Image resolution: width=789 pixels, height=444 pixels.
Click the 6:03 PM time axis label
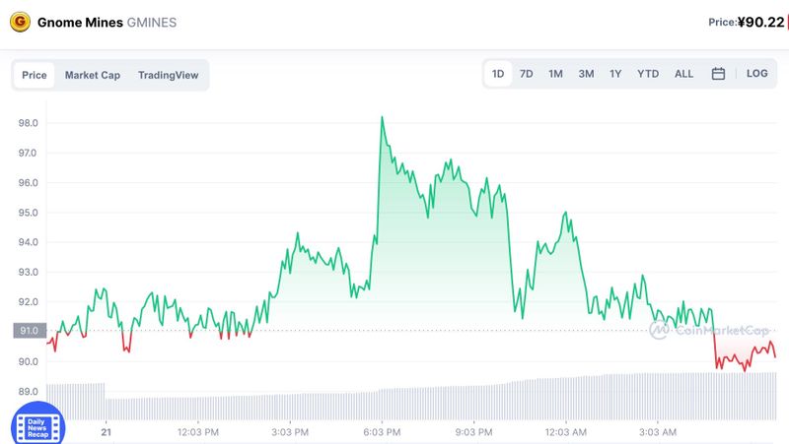click(x=382, y=431)
